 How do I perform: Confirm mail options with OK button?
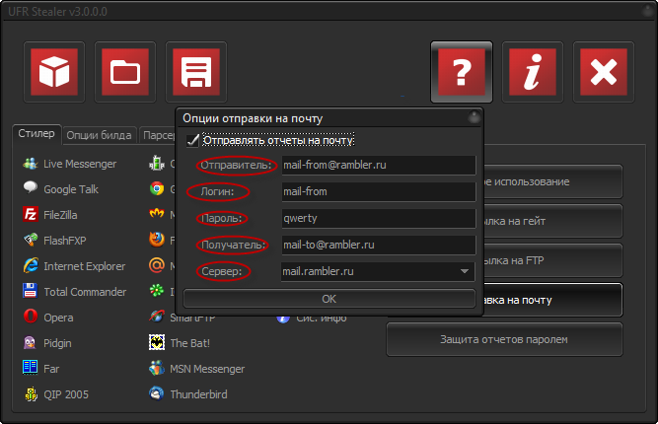click(x=329, y=299)
